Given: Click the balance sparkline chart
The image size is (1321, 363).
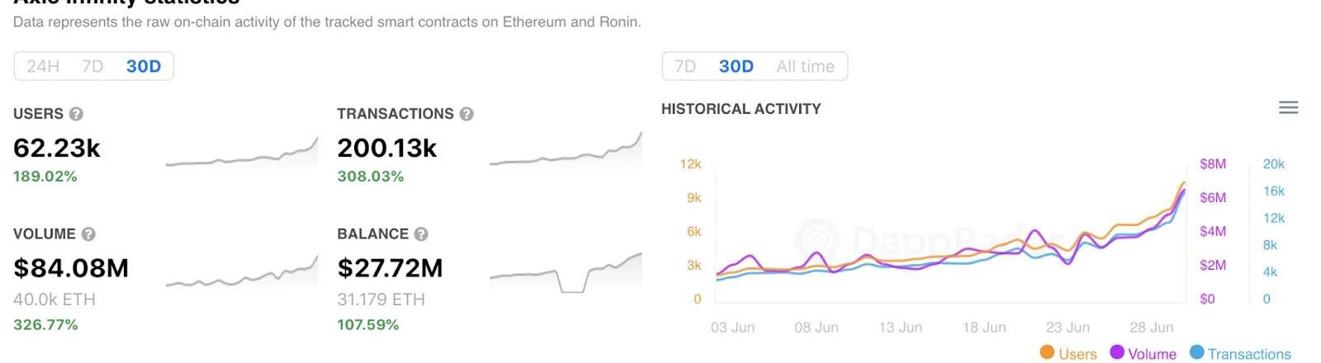Looking at the screenshot, I should (566, 272).
